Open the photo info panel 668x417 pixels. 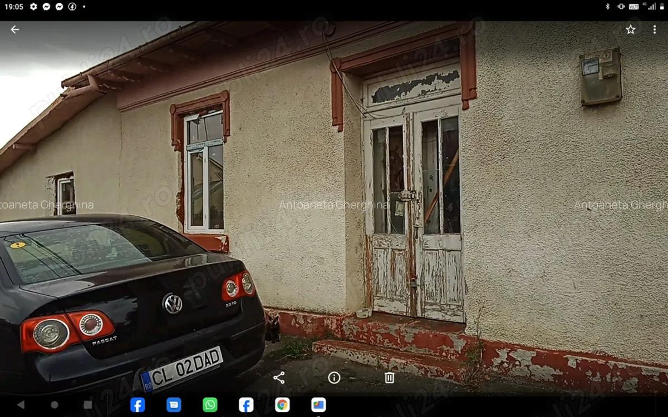click(x=334, y=378)
